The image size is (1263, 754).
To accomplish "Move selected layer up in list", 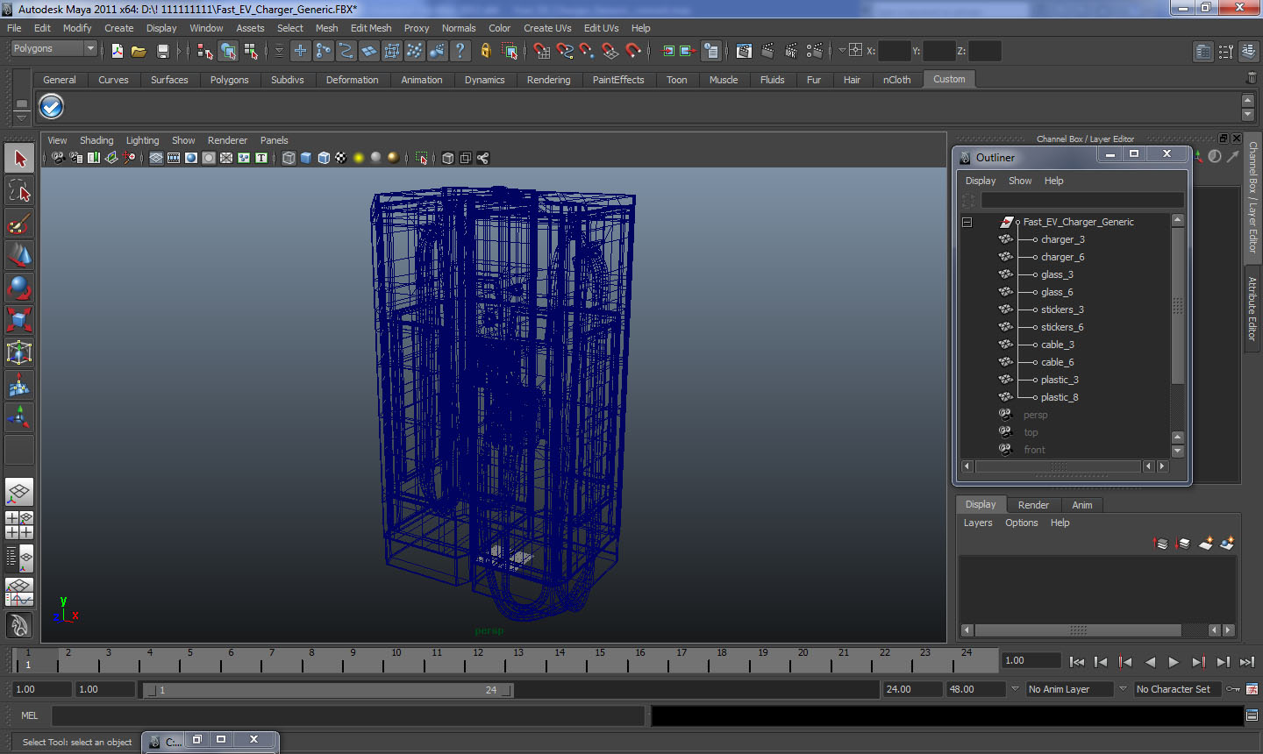I will click(1160, 544).
